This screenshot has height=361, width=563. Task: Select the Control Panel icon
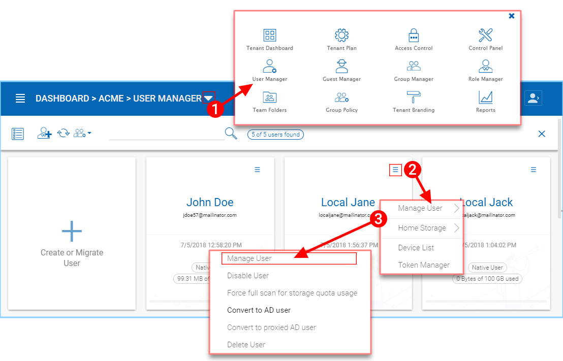485,40
